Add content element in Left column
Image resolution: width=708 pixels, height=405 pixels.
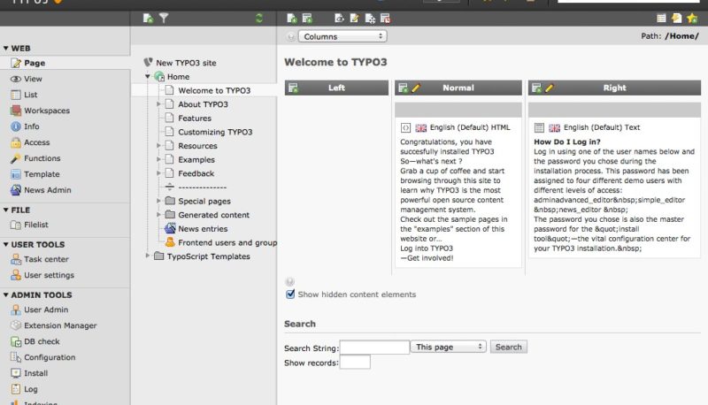point(294,88)
